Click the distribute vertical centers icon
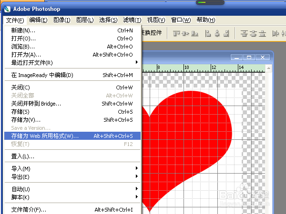 point(253,33)
